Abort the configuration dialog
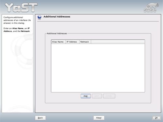The height and width of the screenshot is (122, 163). click(99, 118)
